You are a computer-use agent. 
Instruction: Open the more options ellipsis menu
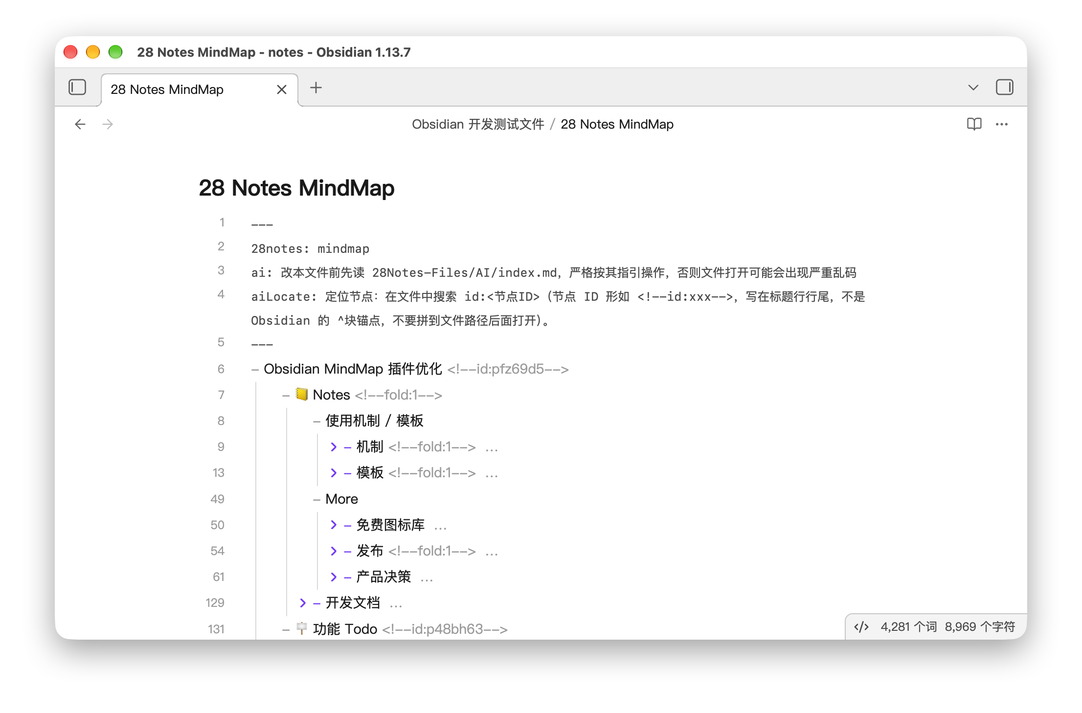pos(1001,124)
